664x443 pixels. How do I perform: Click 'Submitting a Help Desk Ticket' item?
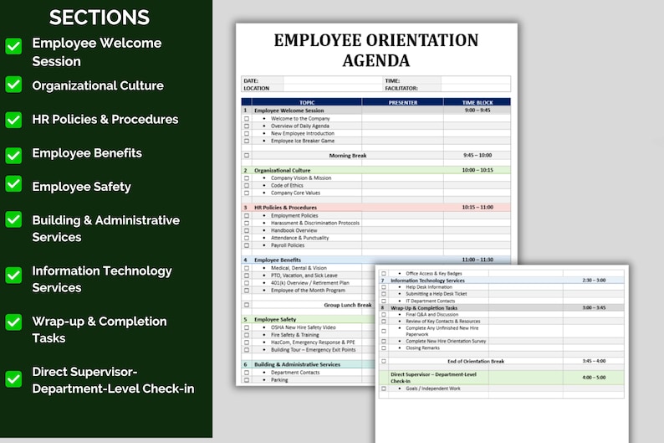click(x=437, y=294)
